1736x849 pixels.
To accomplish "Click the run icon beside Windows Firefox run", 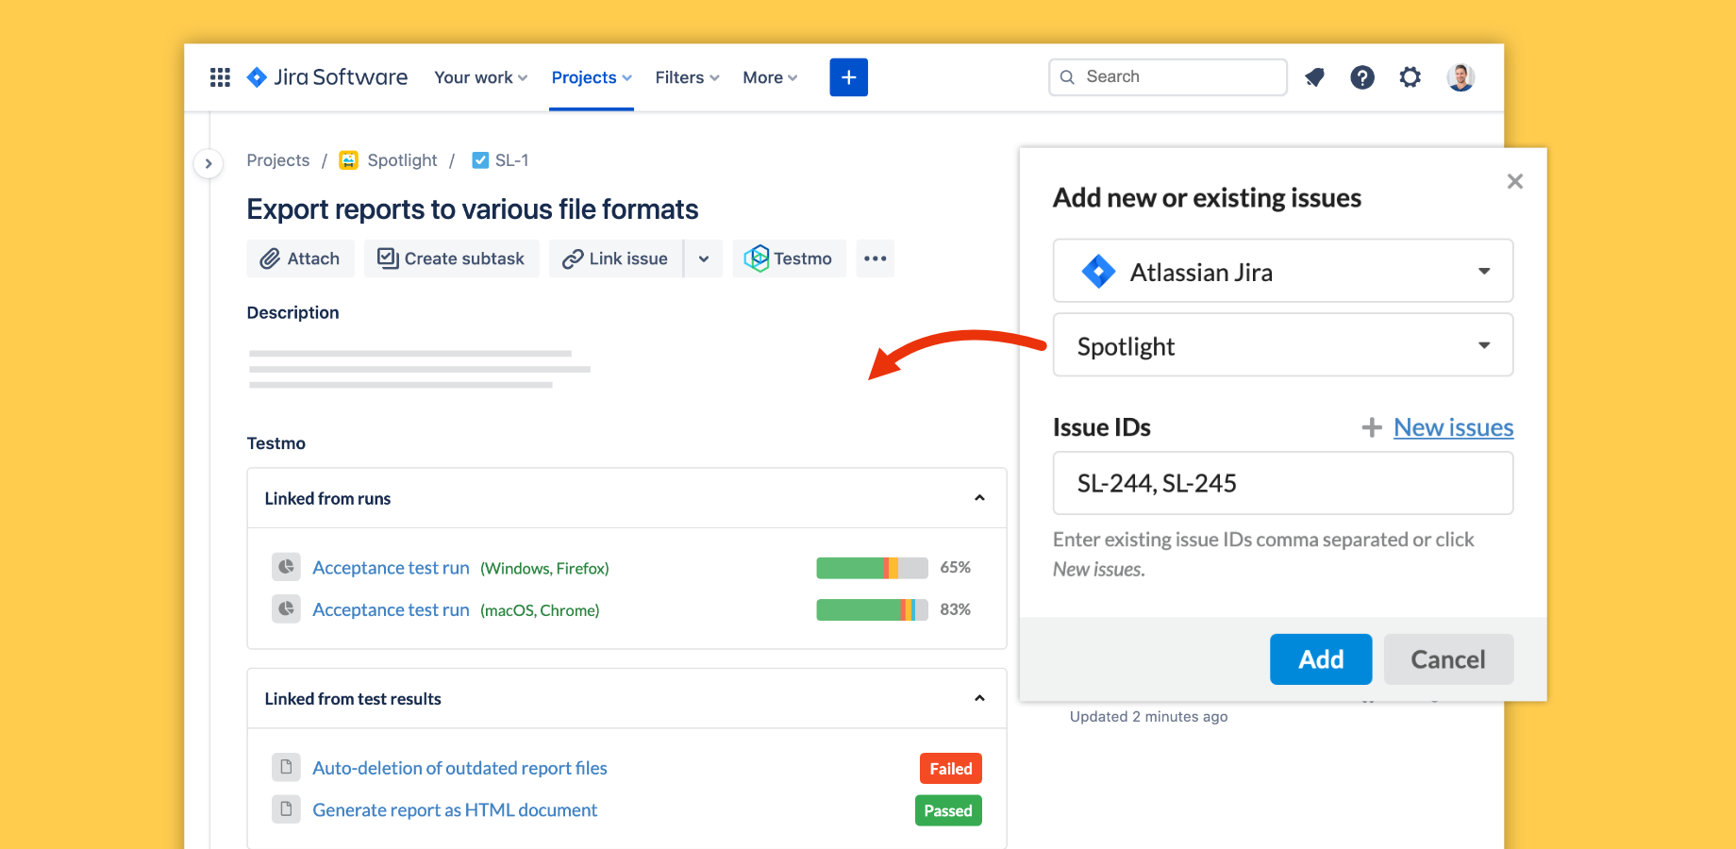I will tap(286, 567).
